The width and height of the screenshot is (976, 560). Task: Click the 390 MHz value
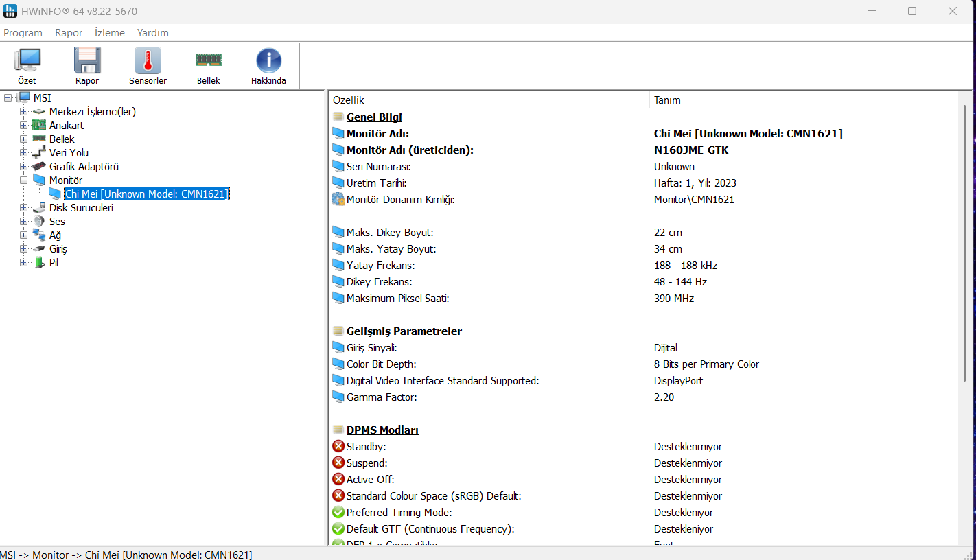coord(674,299)
